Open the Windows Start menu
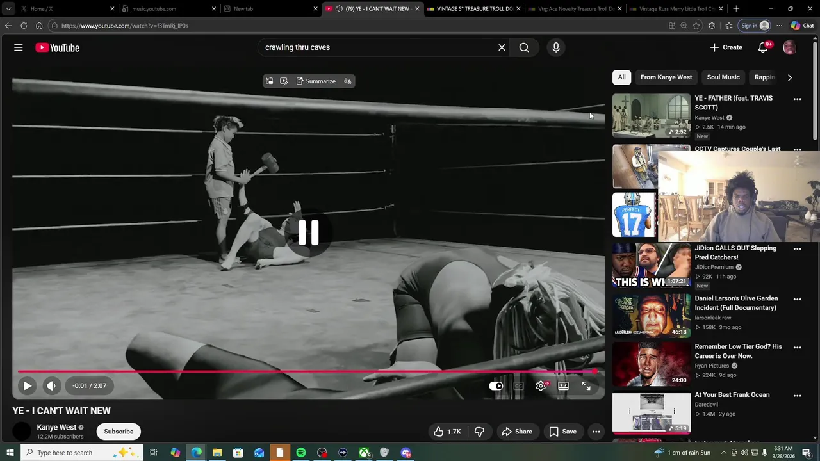Screen dimensions: 820x461 [10, 453]
